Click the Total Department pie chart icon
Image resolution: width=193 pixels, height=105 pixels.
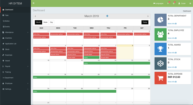160,20
